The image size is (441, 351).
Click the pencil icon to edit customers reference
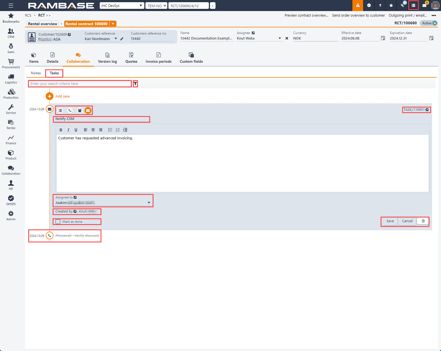(x=122, y=39)
